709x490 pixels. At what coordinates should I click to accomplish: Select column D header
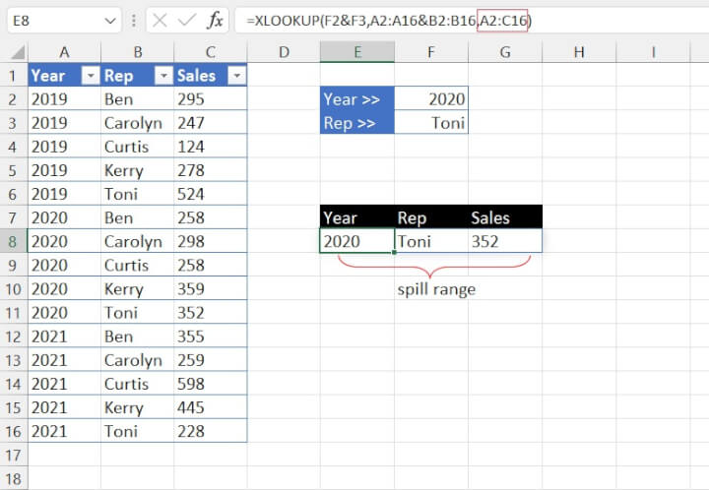coord(283,51)
